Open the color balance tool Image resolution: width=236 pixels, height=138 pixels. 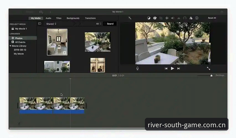point(149,18)
